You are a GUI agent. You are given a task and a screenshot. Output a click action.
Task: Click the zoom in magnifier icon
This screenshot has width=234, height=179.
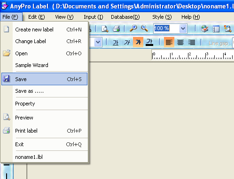(x=133, y=29)
